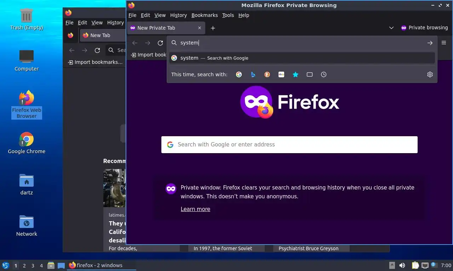Open the View menu in the background Firefox window
Image resolution: width=453 pixels, height=271 pixels.
[97, 23]
